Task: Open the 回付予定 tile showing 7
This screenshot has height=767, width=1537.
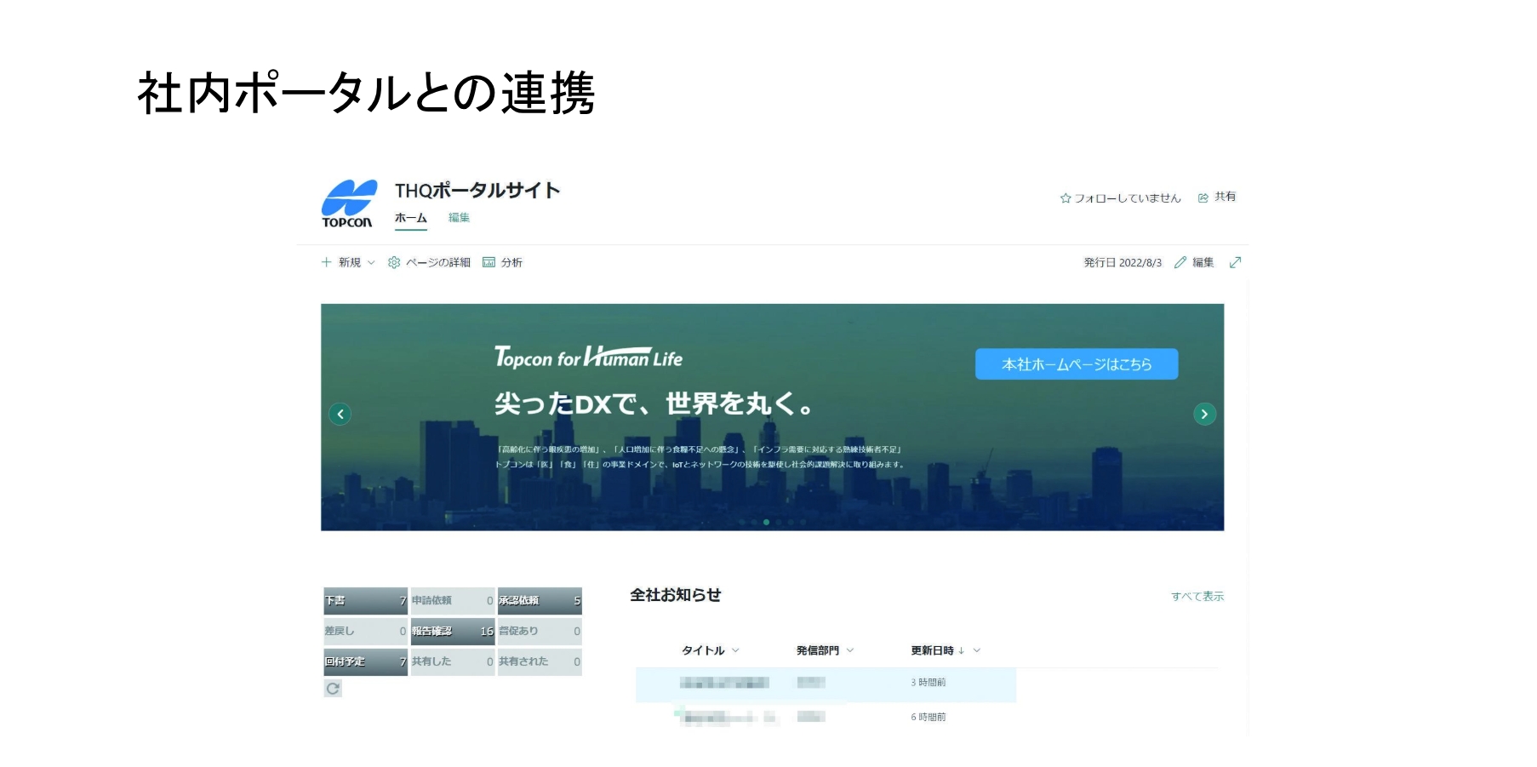Action: pos(366,662)
